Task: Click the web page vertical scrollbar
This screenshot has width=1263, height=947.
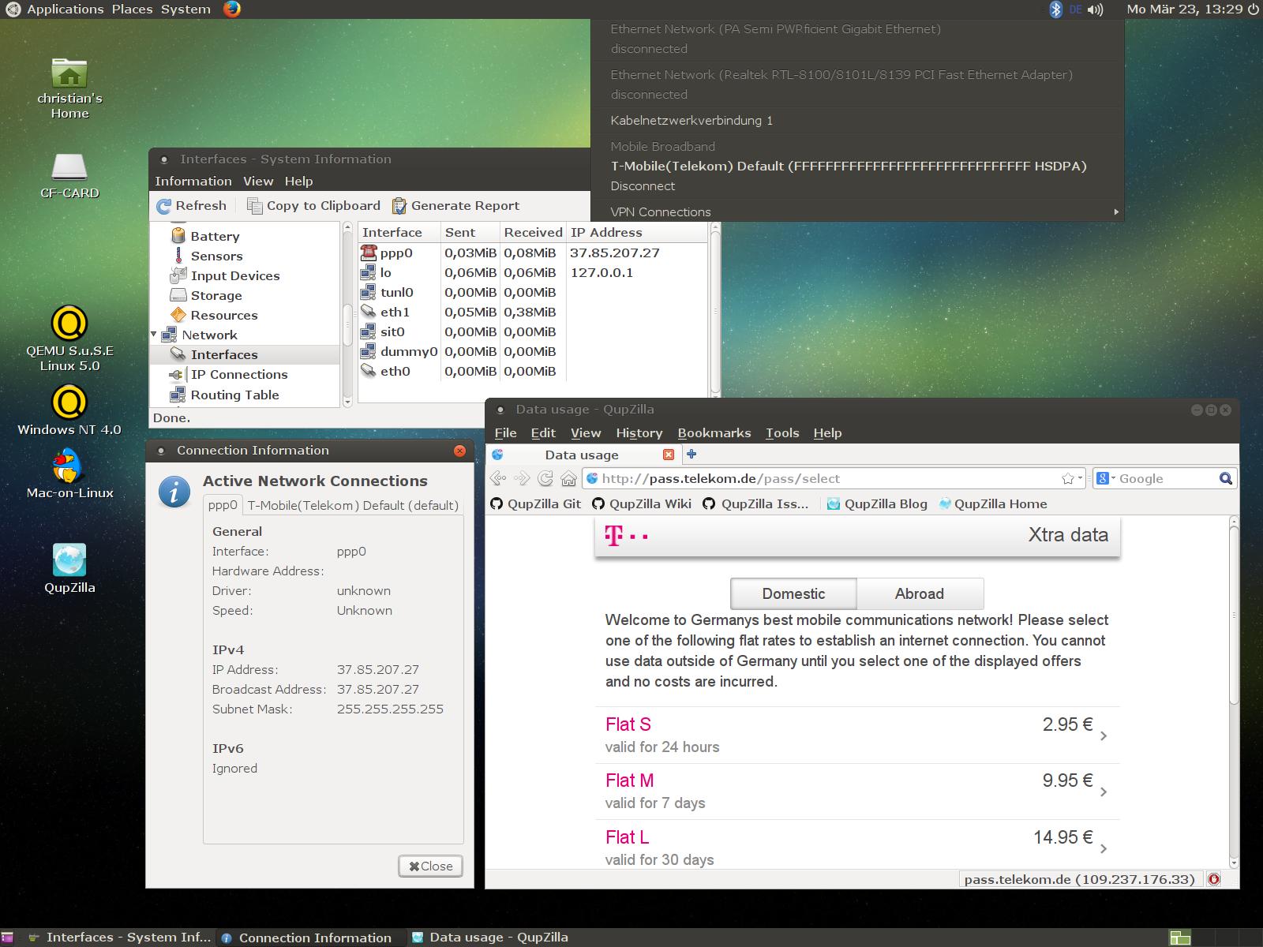Action: click(x=1234, y=616)
